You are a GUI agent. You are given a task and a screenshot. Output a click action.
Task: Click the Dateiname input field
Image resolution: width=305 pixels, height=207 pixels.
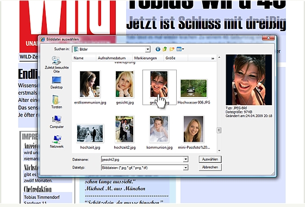(142, 159)
